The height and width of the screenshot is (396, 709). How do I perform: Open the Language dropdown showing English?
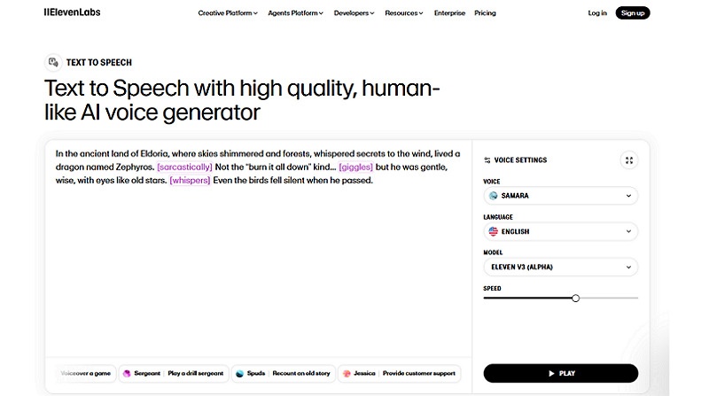(x=560, y=232)
